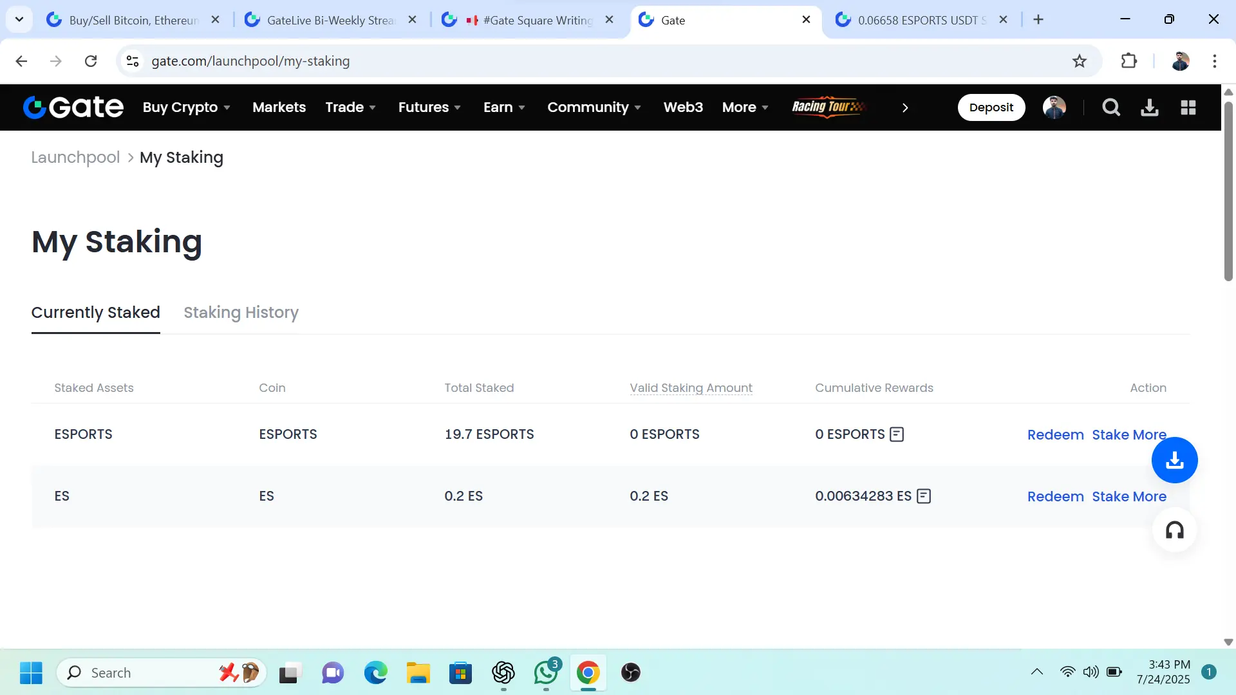Switch to the Buy/Sell Bitcoin browser tab
The image size is (1236, 695).
[x=134, y=20]
